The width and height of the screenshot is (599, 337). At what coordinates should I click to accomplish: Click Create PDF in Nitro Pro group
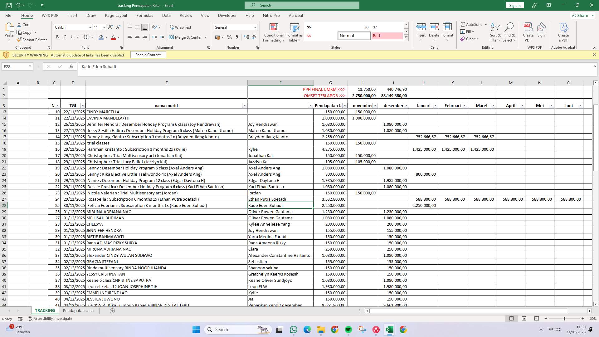tap(528, 31)
